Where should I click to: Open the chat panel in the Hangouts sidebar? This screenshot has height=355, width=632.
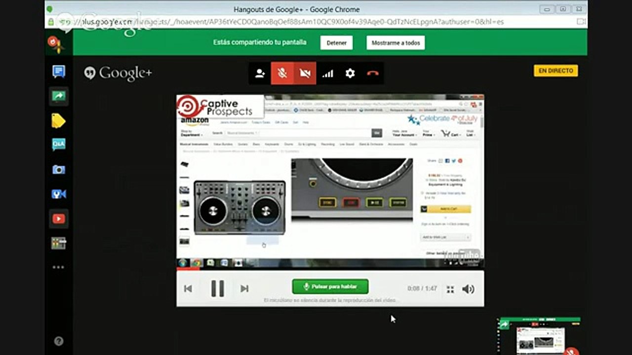click(x=59, y=72)
